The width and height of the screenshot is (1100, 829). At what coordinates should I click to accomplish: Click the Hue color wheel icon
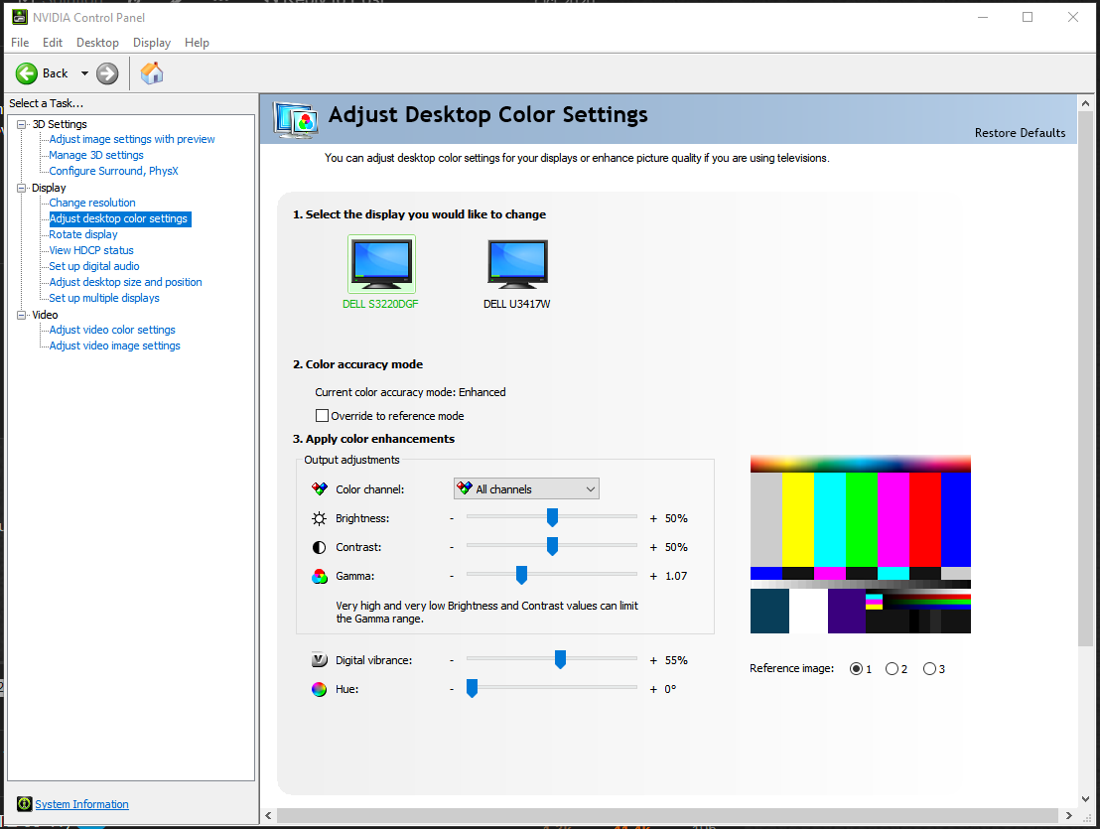[x=320, y=689]
